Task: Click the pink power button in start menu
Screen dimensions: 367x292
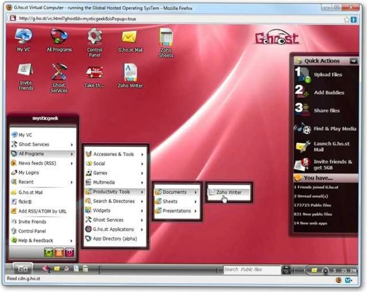Action: (69, 252)
